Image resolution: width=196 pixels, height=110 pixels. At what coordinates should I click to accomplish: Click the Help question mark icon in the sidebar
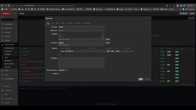coord(2,94)
